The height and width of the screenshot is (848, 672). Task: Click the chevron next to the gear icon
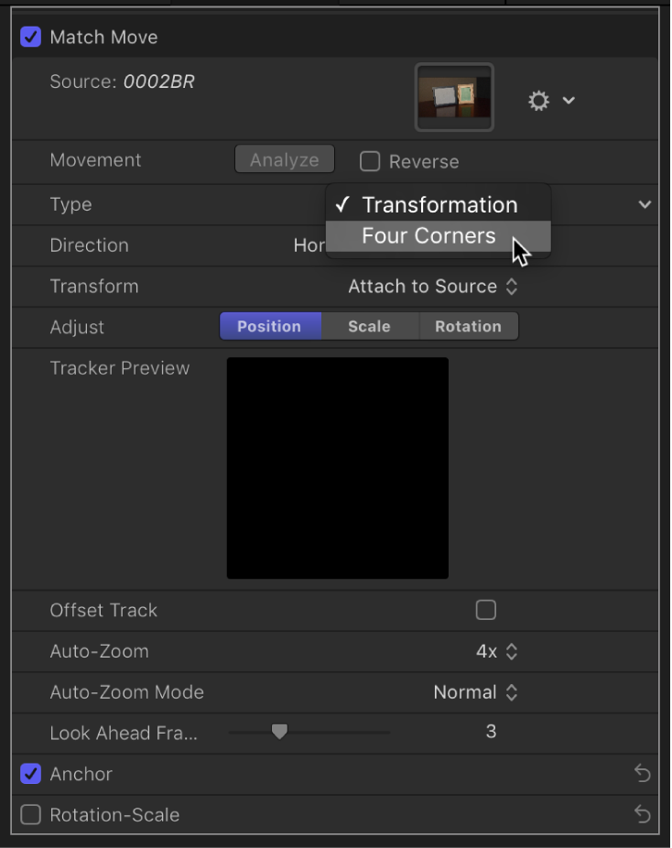[x=569, y=101]
